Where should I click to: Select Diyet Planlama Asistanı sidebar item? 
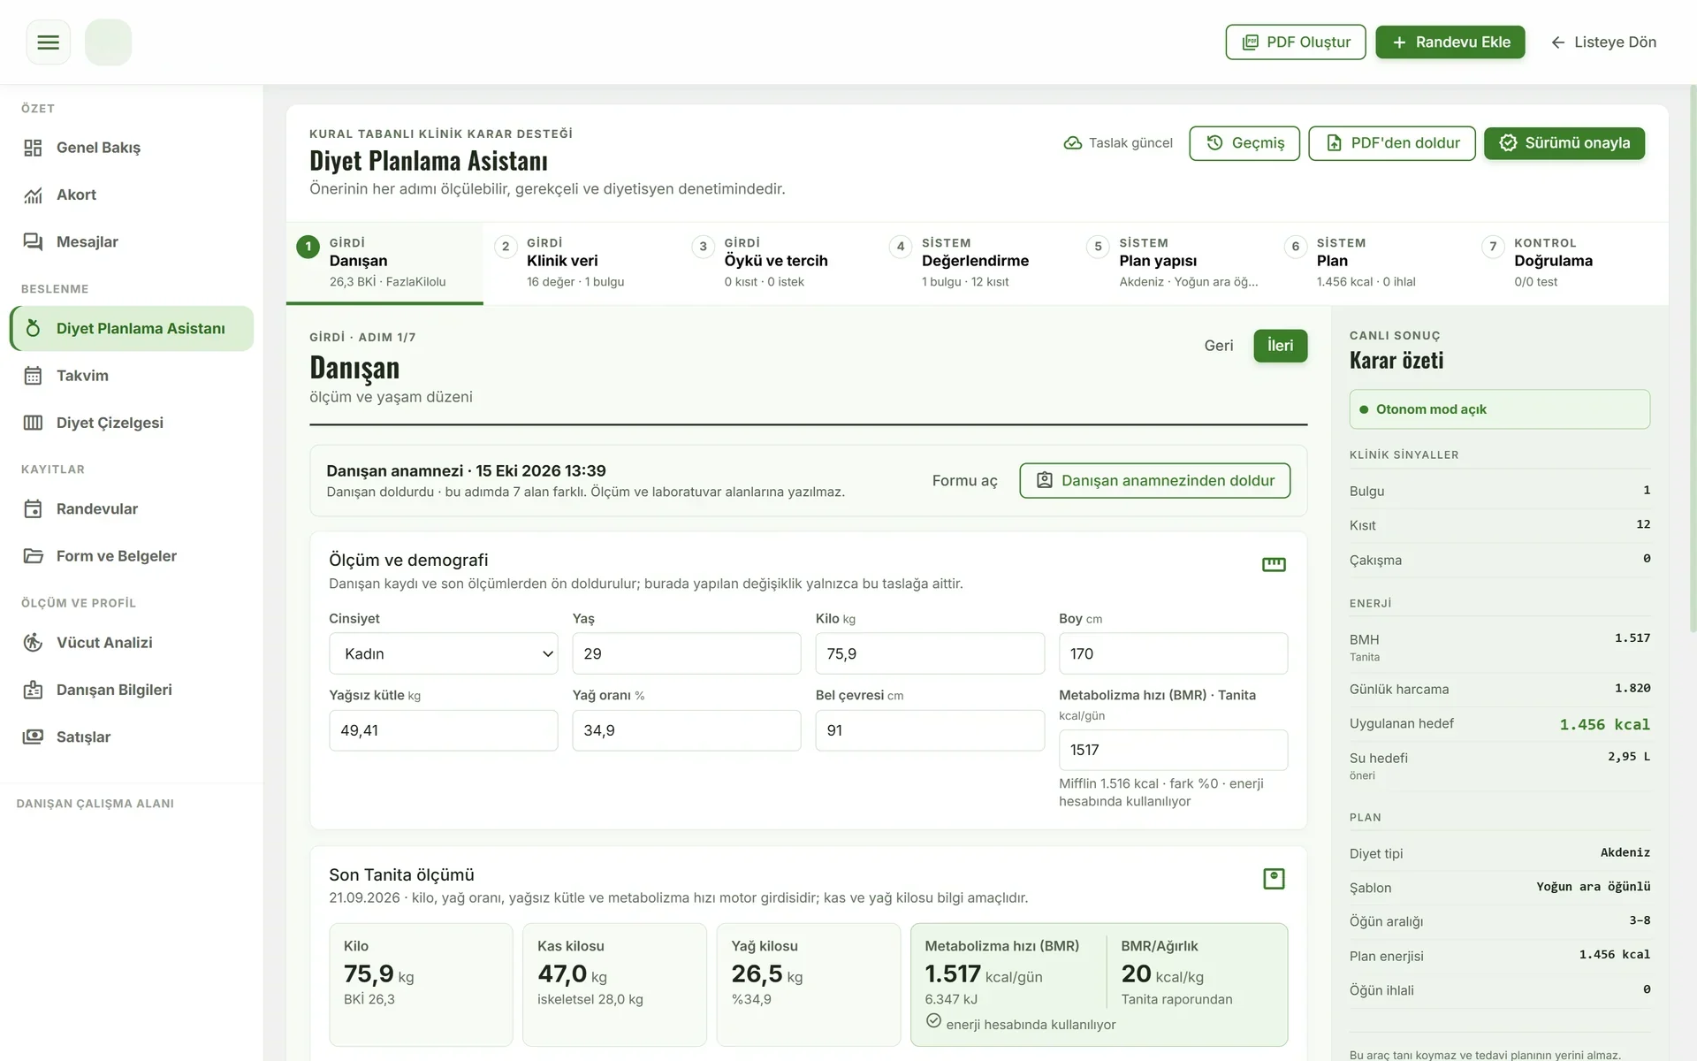point(131,328)
